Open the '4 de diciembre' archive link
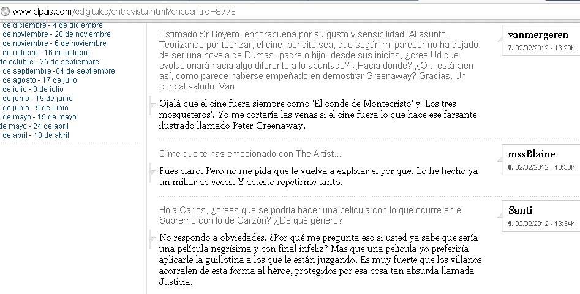This screenshot has height=294, width=580. click(x=53, y=26)
